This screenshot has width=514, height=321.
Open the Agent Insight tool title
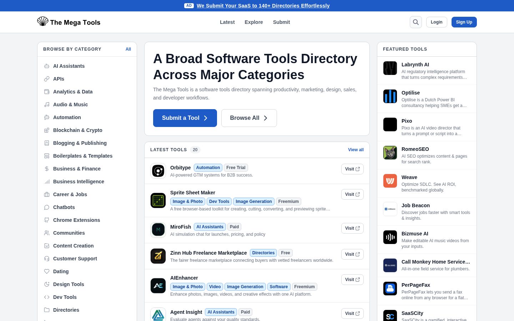point(186,312)
